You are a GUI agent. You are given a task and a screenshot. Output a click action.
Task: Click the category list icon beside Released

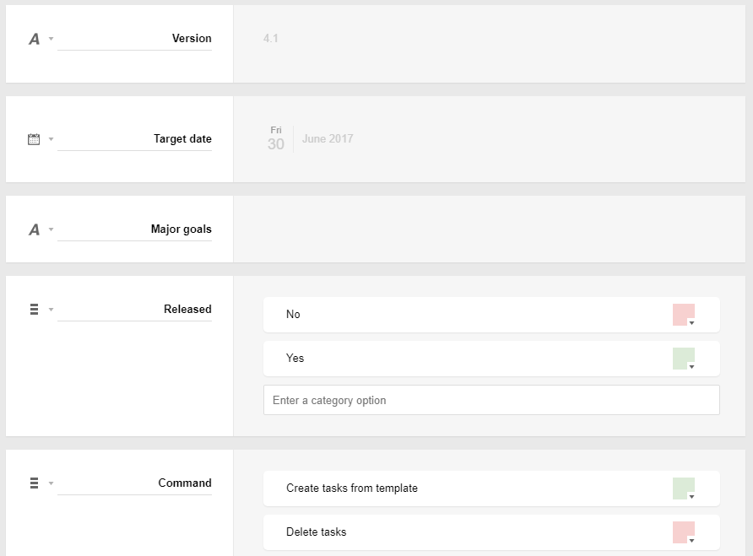click(34, 309)
